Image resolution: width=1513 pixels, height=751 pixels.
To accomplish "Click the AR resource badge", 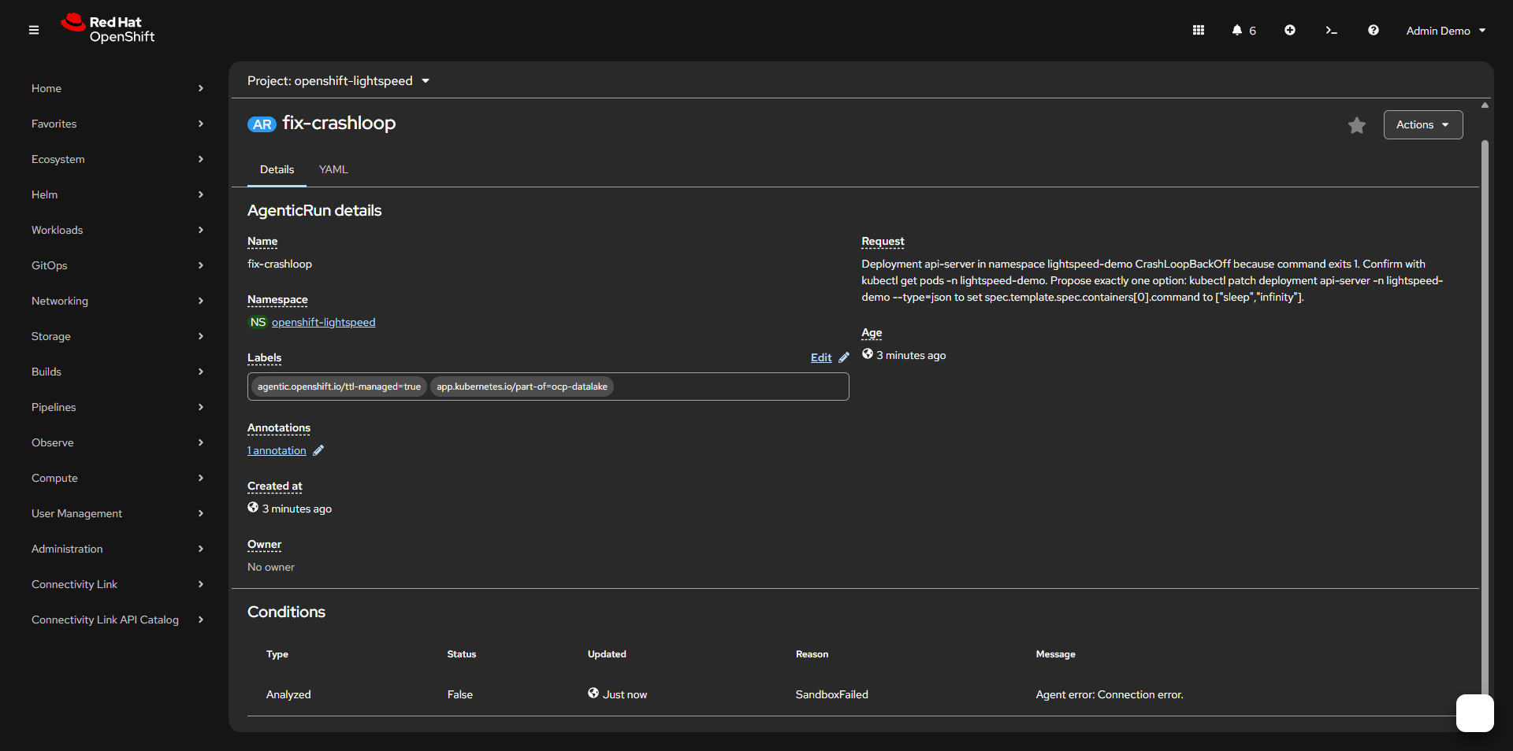I will click(262, 124).
